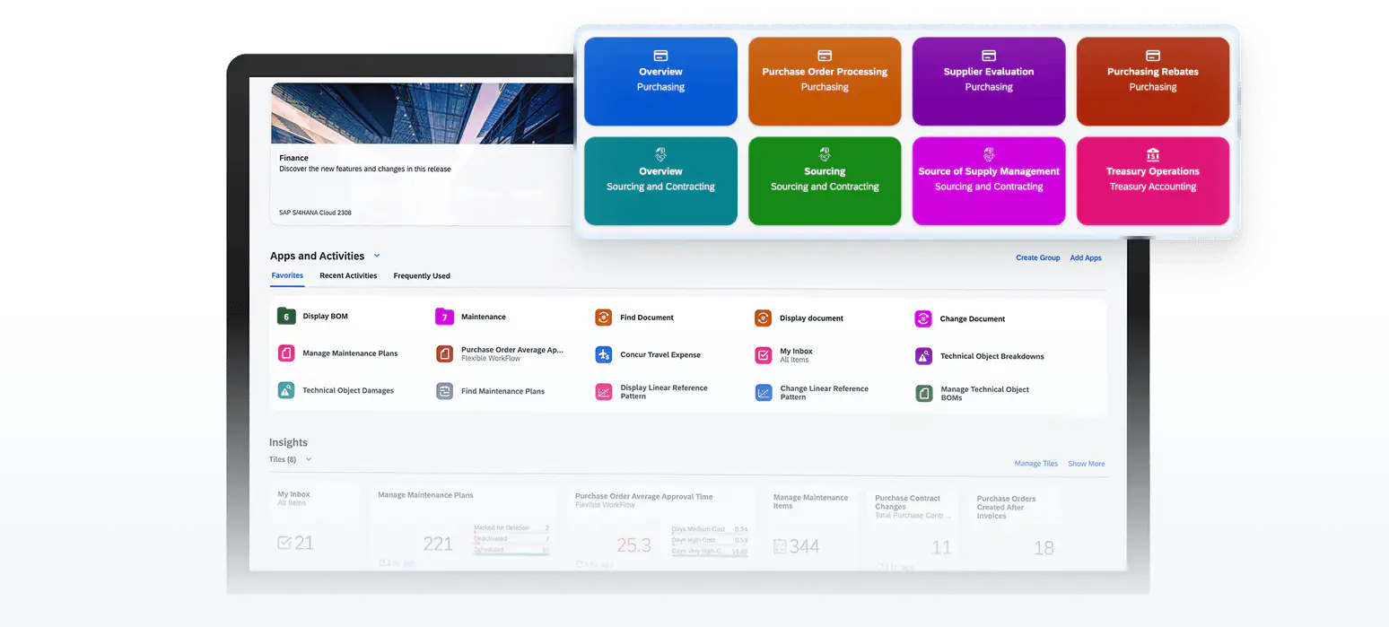Viewport: 1389px width, 627px height.
Task: Expand the Tiles (8) dropdown arrow
Action: pyautogui.click(x=309, y=459)
